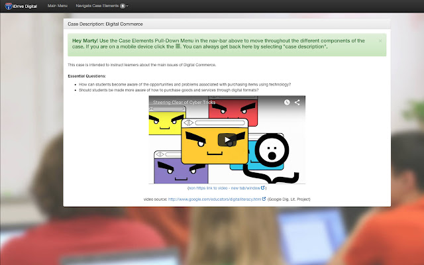
Task: Expand Navigate Case Elements dropdown
Action: point(102,6)
